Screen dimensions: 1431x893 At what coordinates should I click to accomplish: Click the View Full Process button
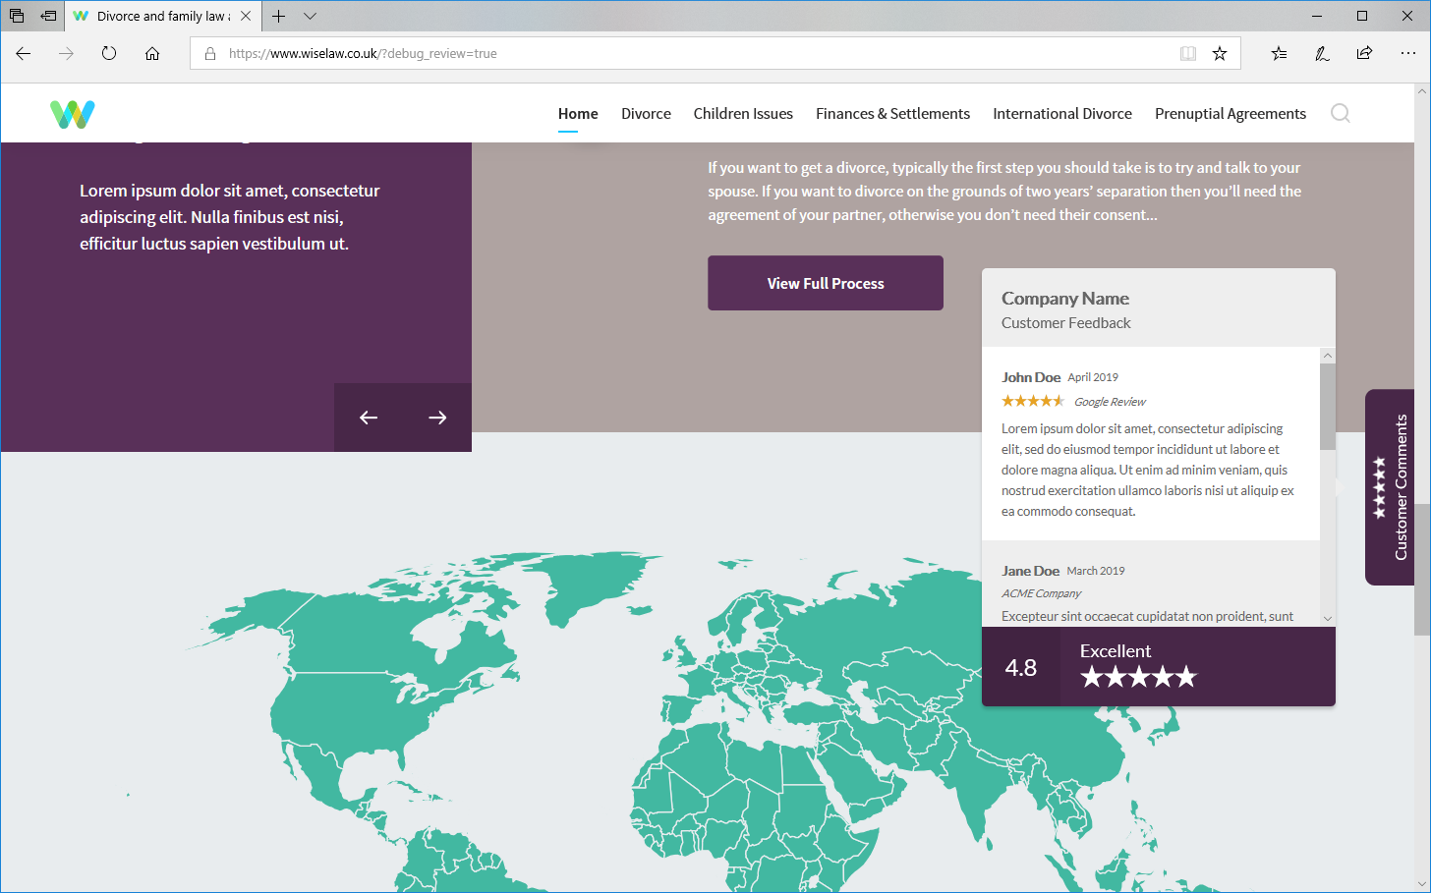pos(826,283)
